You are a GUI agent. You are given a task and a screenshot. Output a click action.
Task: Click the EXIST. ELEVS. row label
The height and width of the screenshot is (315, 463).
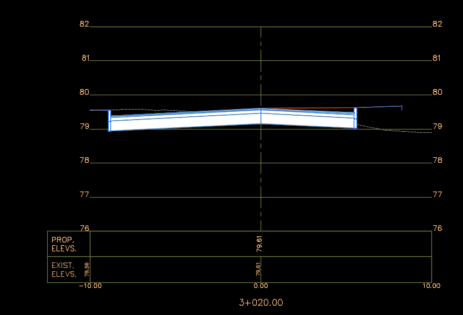click(64, 270)
